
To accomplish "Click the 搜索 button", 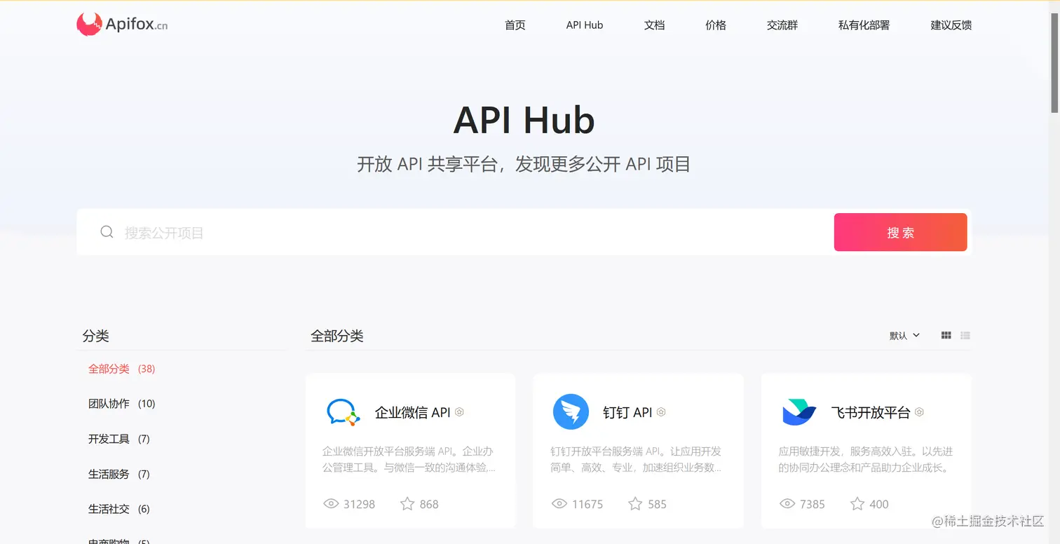I will [900, 232].
